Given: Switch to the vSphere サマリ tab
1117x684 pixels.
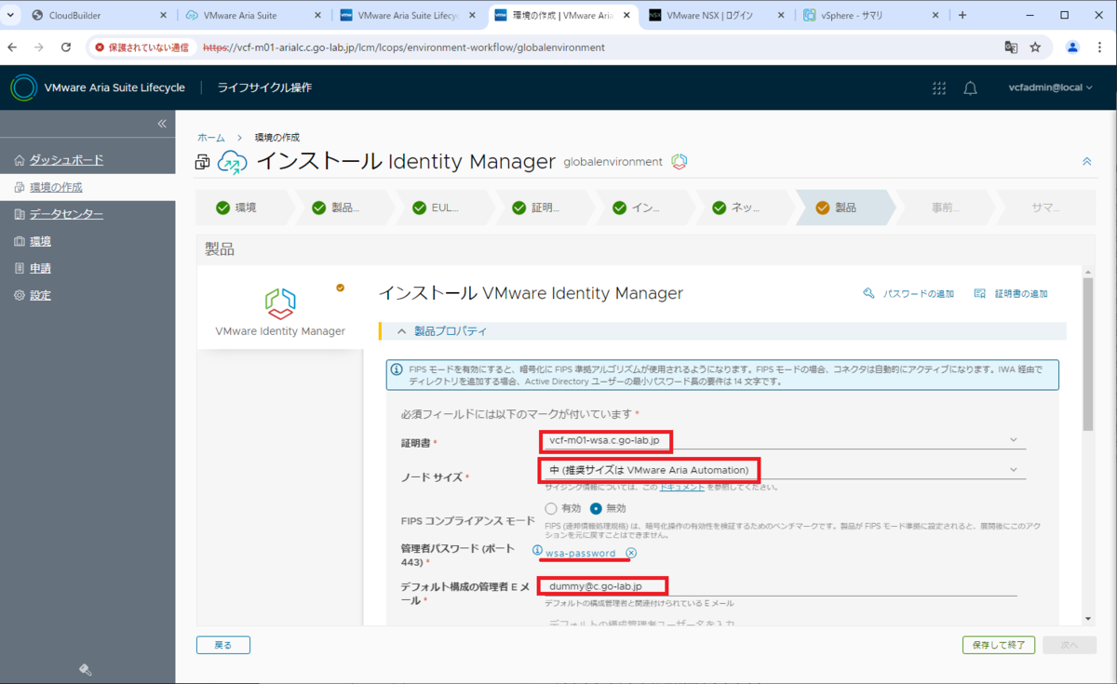Looking at the screenshot, I should [x=872, y=15].
